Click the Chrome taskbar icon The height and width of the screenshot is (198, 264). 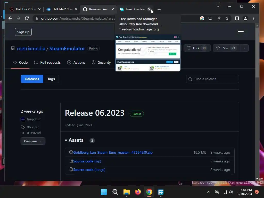click(x=149, y=192)
